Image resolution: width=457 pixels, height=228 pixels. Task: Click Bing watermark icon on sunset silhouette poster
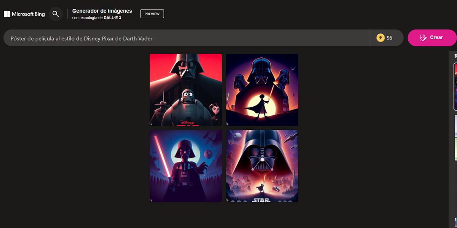coord(228,124)
